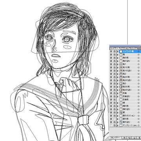Expand the 髪1の塗り layer disclosure triangle
This screenshot has width=141, height=141.
coord(117,70)
